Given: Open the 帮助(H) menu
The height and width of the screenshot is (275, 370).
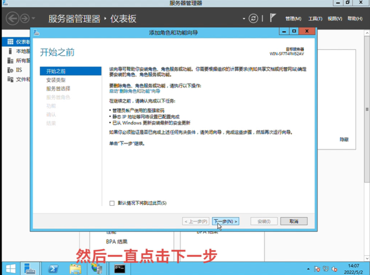Looking at the screenshot, I should pos(355,19).
